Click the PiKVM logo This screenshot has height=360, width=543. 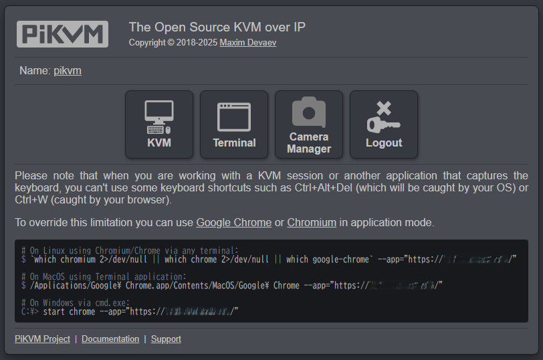click(62, 34)
